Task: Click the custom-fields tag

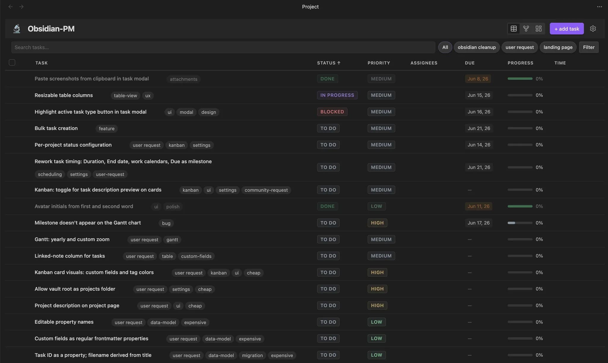Action: click(196, 256)
